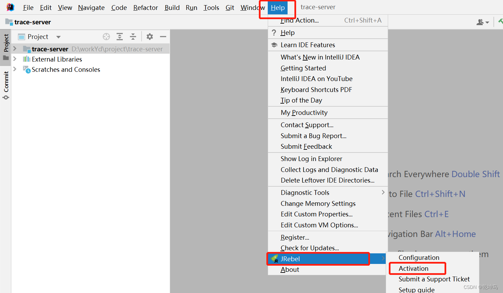Select Scratches and Consoles label
The image size is (503, 293).
pyautogui.click(x=66, y=69)
